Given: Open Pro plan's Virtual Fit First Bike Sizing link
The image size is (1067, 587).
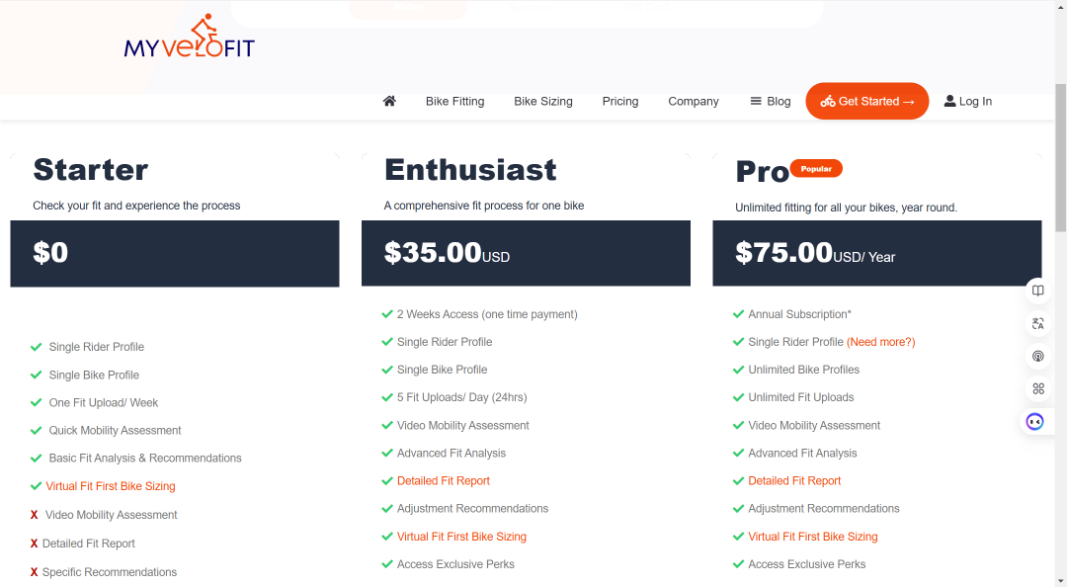Looking at the screenshot, I should (x=812, y=537).
